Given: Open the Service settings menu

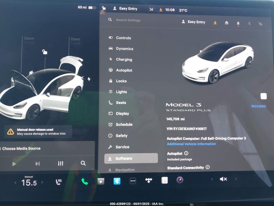Looking at the screenshot, I should tap(119, 147).
